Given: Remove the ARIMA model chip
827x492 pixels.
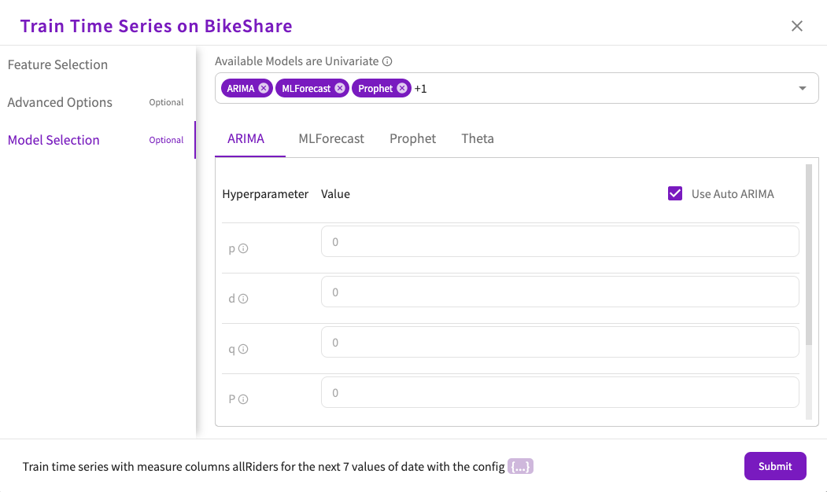Looking at the screenshot, I should (x=263, y=88).
